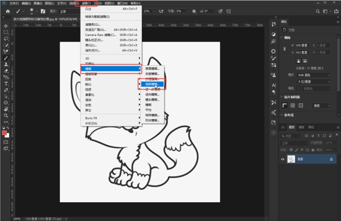Toggle grid icon under 标尺和网格
This screenshot has height=221, width=341.
(x=293, y=105)
